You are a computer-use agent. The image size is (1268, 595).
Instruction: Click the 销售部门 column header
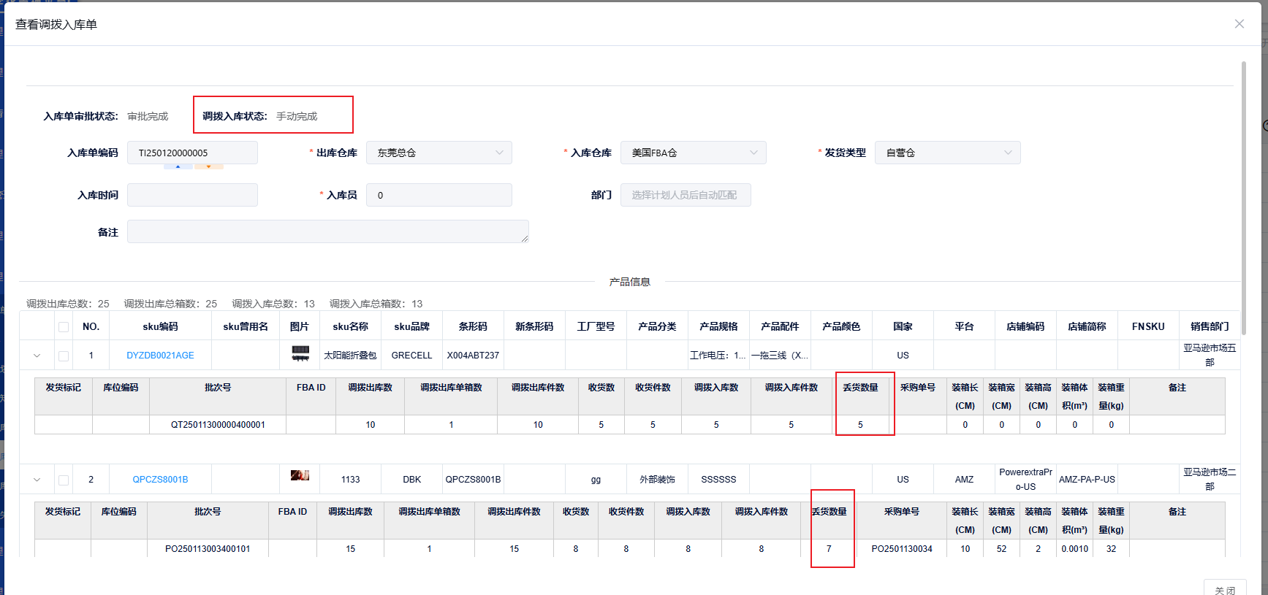tap(1210, 326)
